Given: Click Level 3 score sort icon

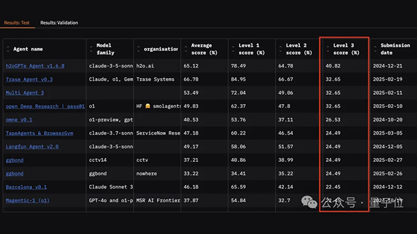Looking at the screenshot, I should [328, 49].
